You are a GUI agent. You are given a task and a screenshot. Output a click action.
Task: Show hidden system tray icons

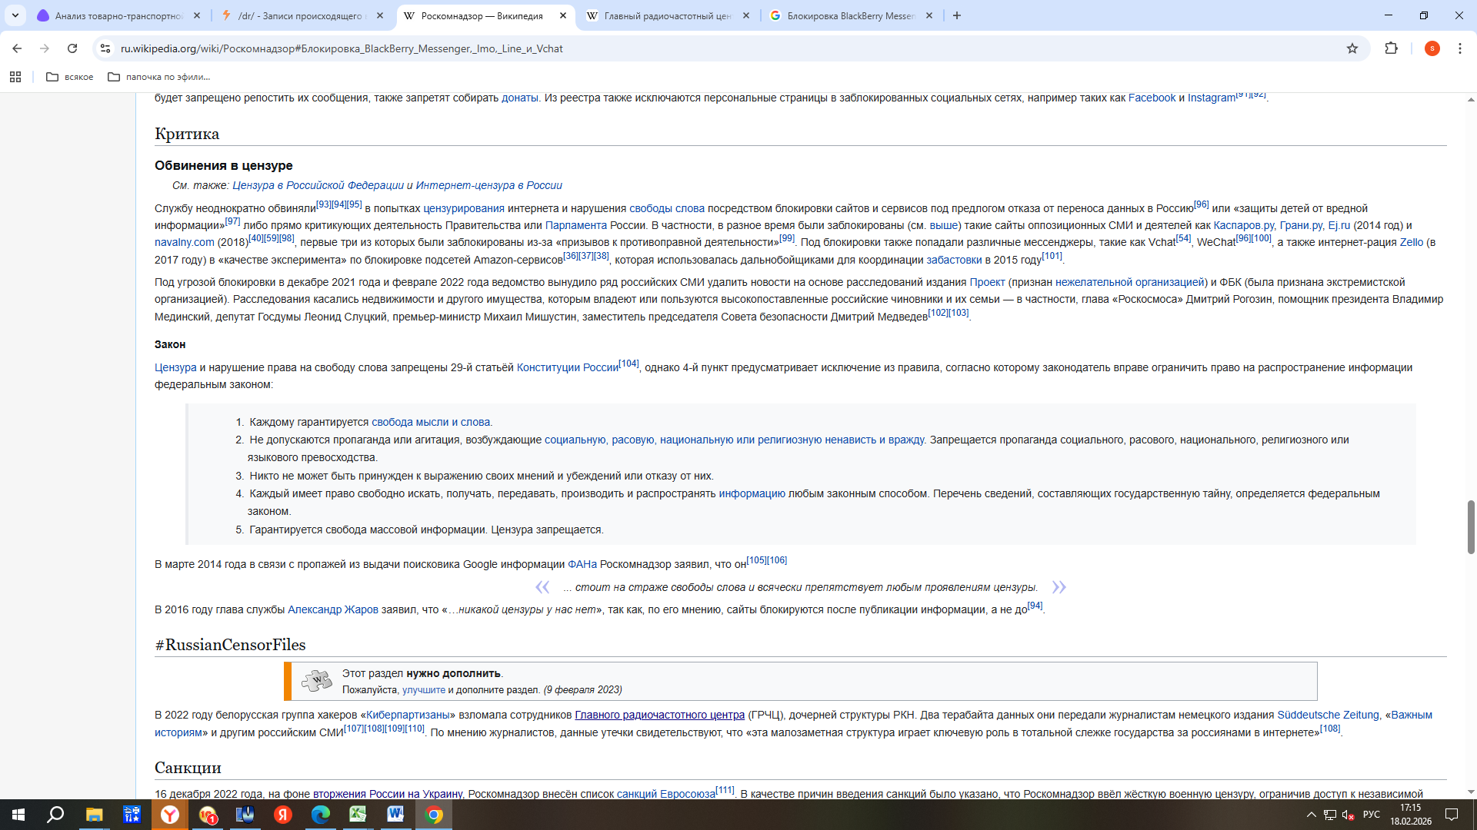[x=1311, y=815]
